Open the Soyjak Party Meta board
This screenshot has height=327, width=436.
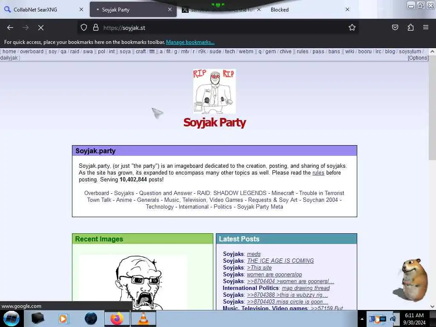(x=260, y=207)
